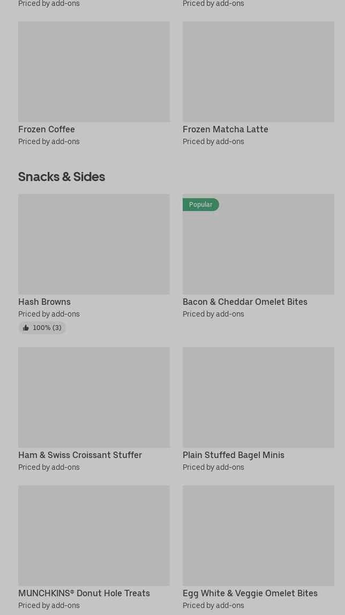This screenshot has height=615, width=345.
Task: Select Egg White & Veggie Omelet Bites image
Action: point(258,536)
